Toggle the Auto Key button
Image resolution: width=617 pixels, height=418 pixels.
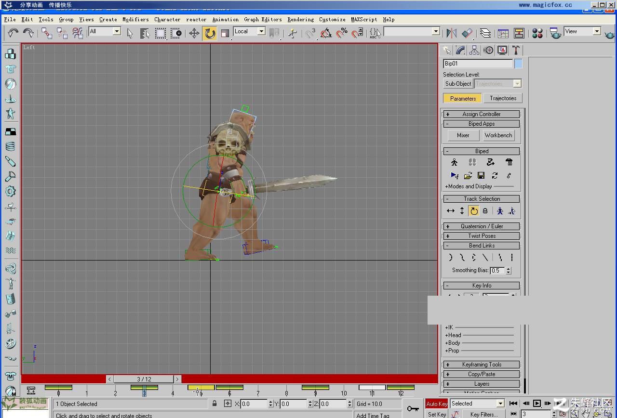pyautogui.click(x=437, y=404)
